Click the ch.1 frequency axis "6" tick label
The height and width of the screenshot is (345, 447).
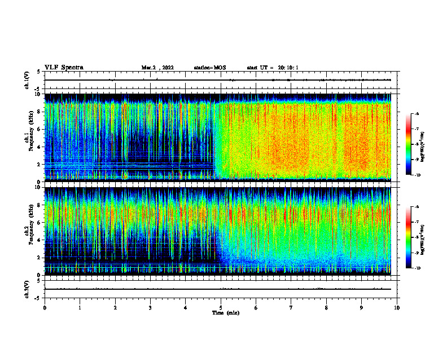(40, 129)
